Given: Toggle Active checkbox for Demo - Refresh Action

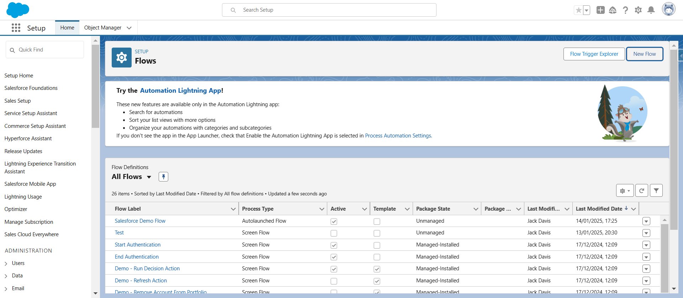Looking at the screenshot, I should tap(334, 281).
